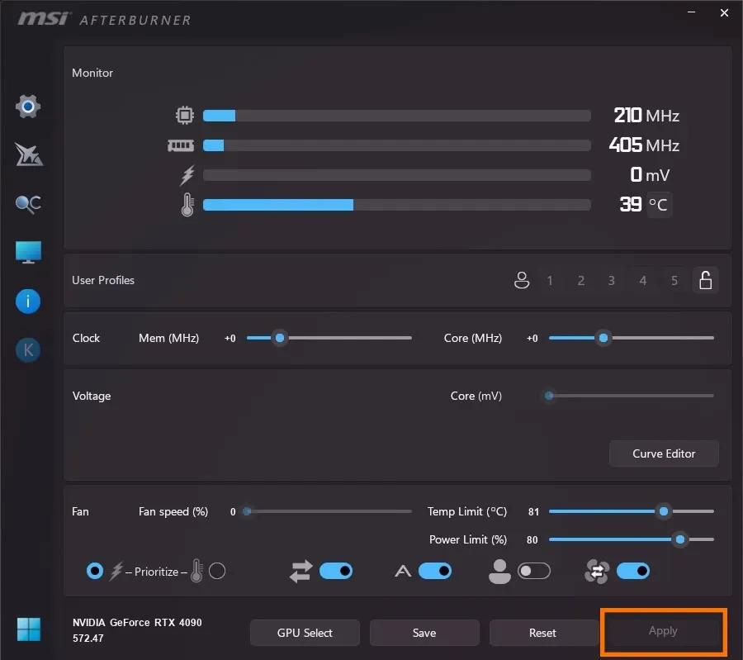Close the Afterburner window

pos(724,12)
